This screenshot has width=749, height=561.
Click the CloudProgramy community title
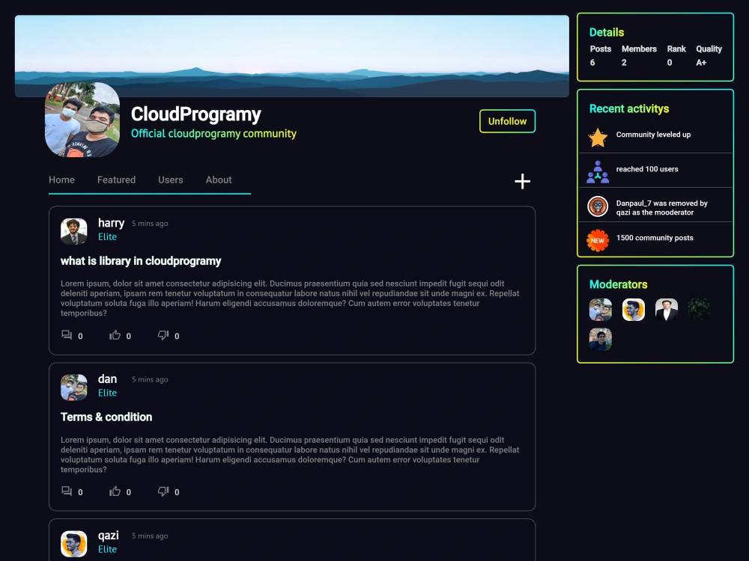(x=195, y=114)
